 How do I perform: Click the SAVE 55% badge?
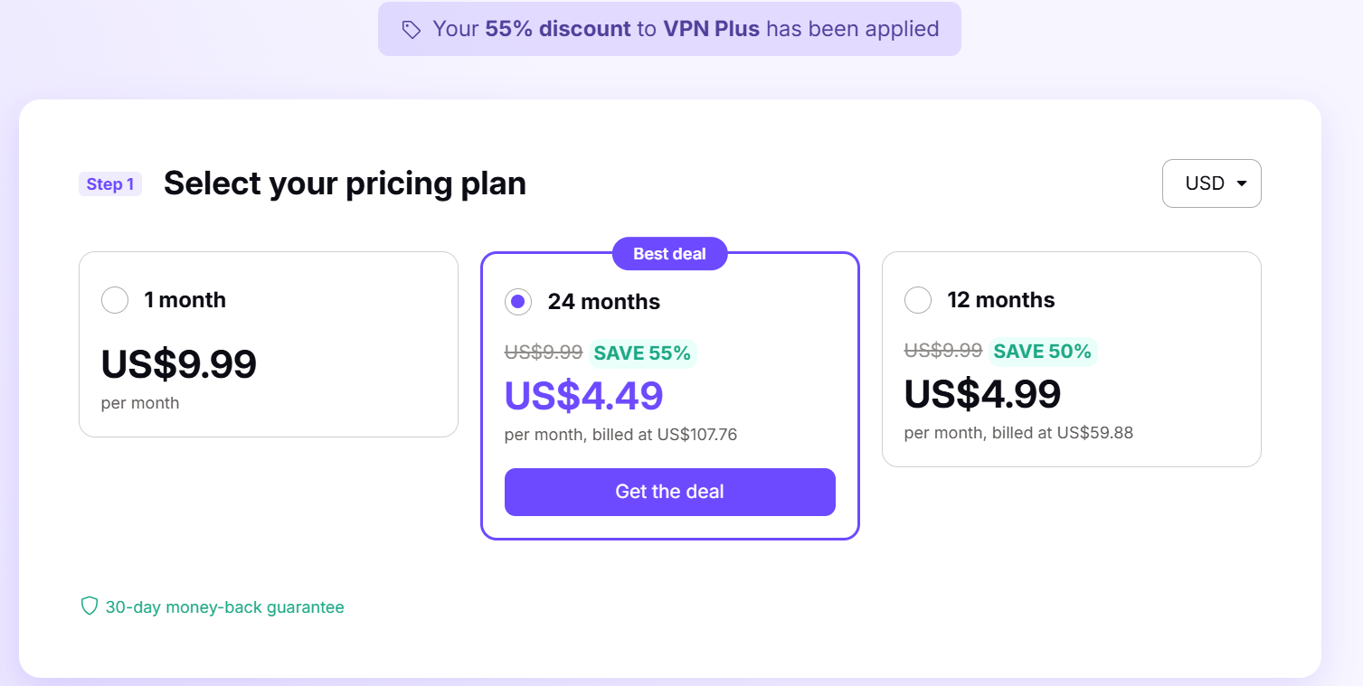coord(642,352)
